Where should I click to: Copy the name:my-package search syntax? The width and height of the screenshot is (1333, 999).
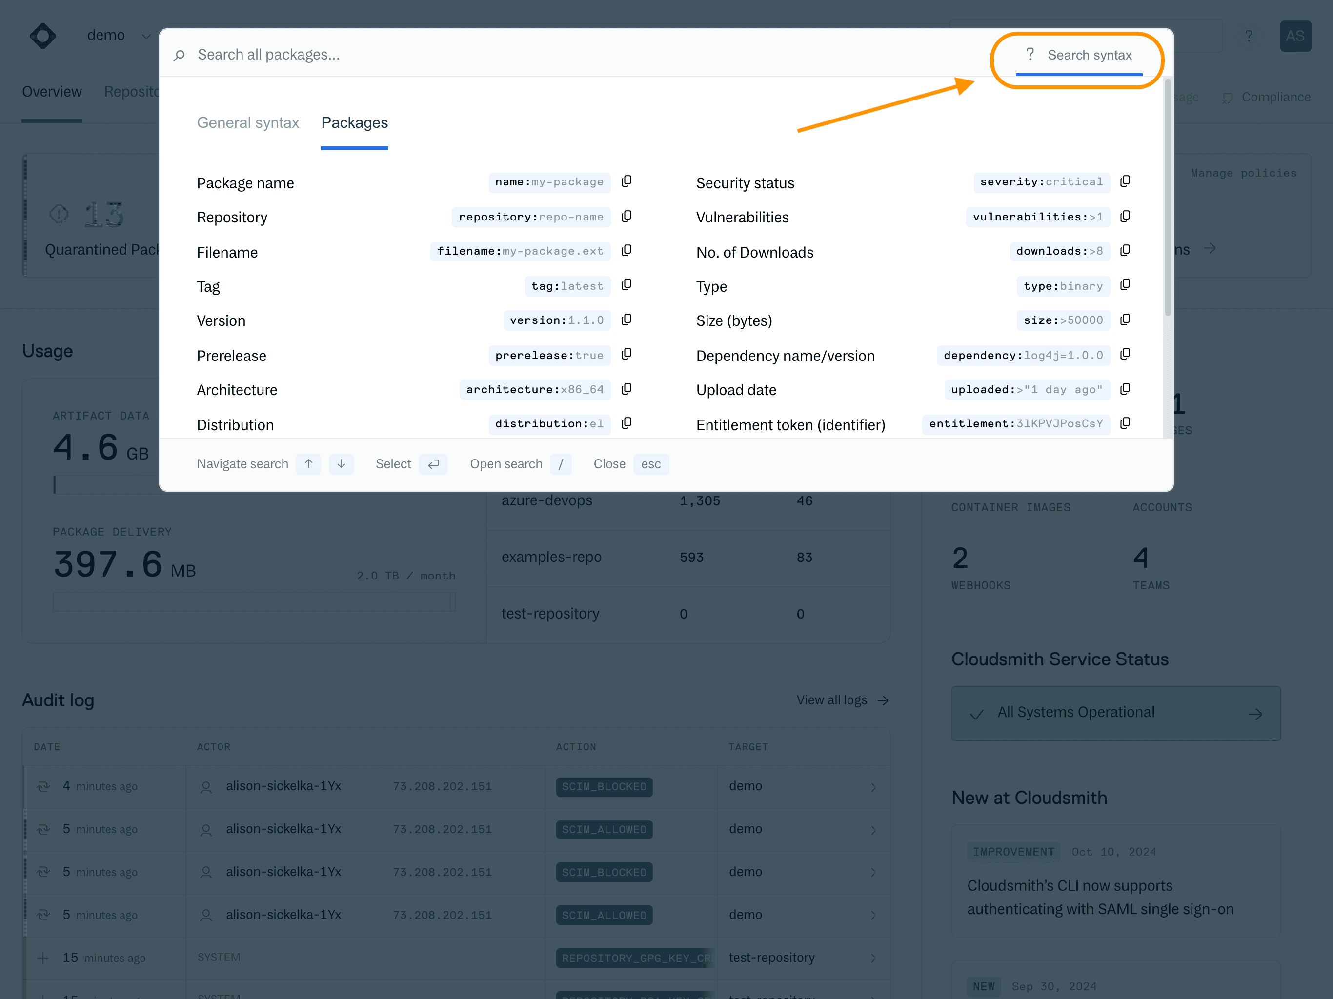click(626, 181)
